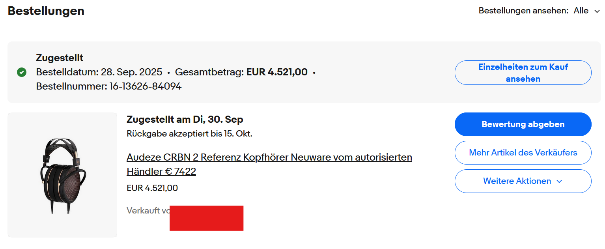
Task: Click 'Zugestellt am Di, 30. Sep' status text
Action: point(185,119)
